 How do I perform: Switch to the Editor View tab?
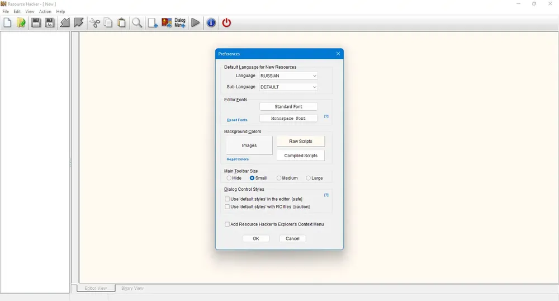pos(96,288)
